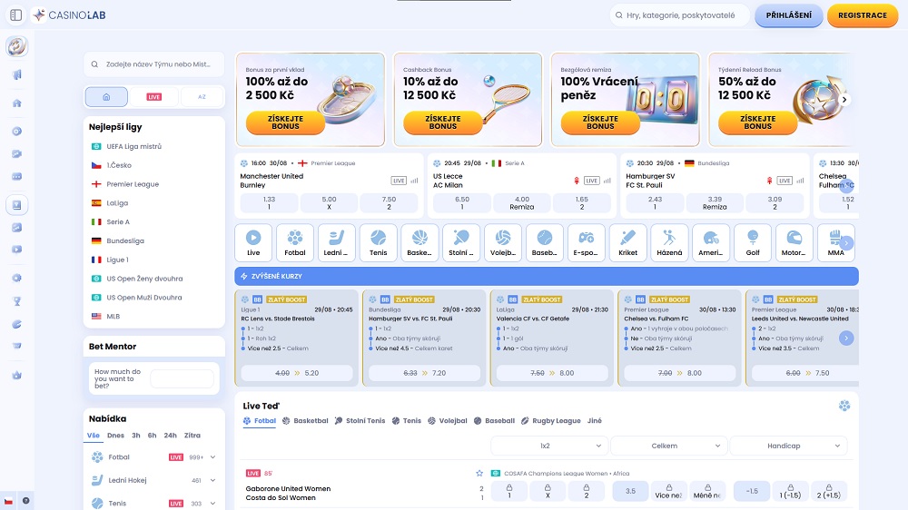
Task: Bet 4.00 Remíza on Lecce vs Milan
Action: tap(522, 203)
